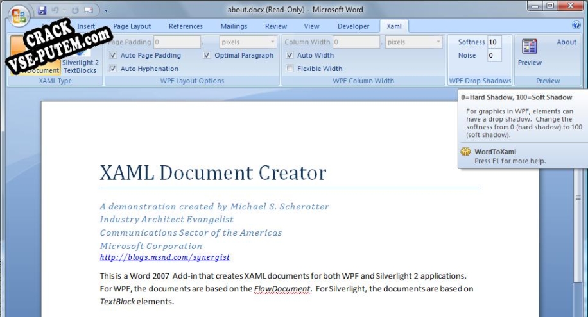
Task: Toggle the Auto Page Padding checkbox
Action: click(113, 55)
